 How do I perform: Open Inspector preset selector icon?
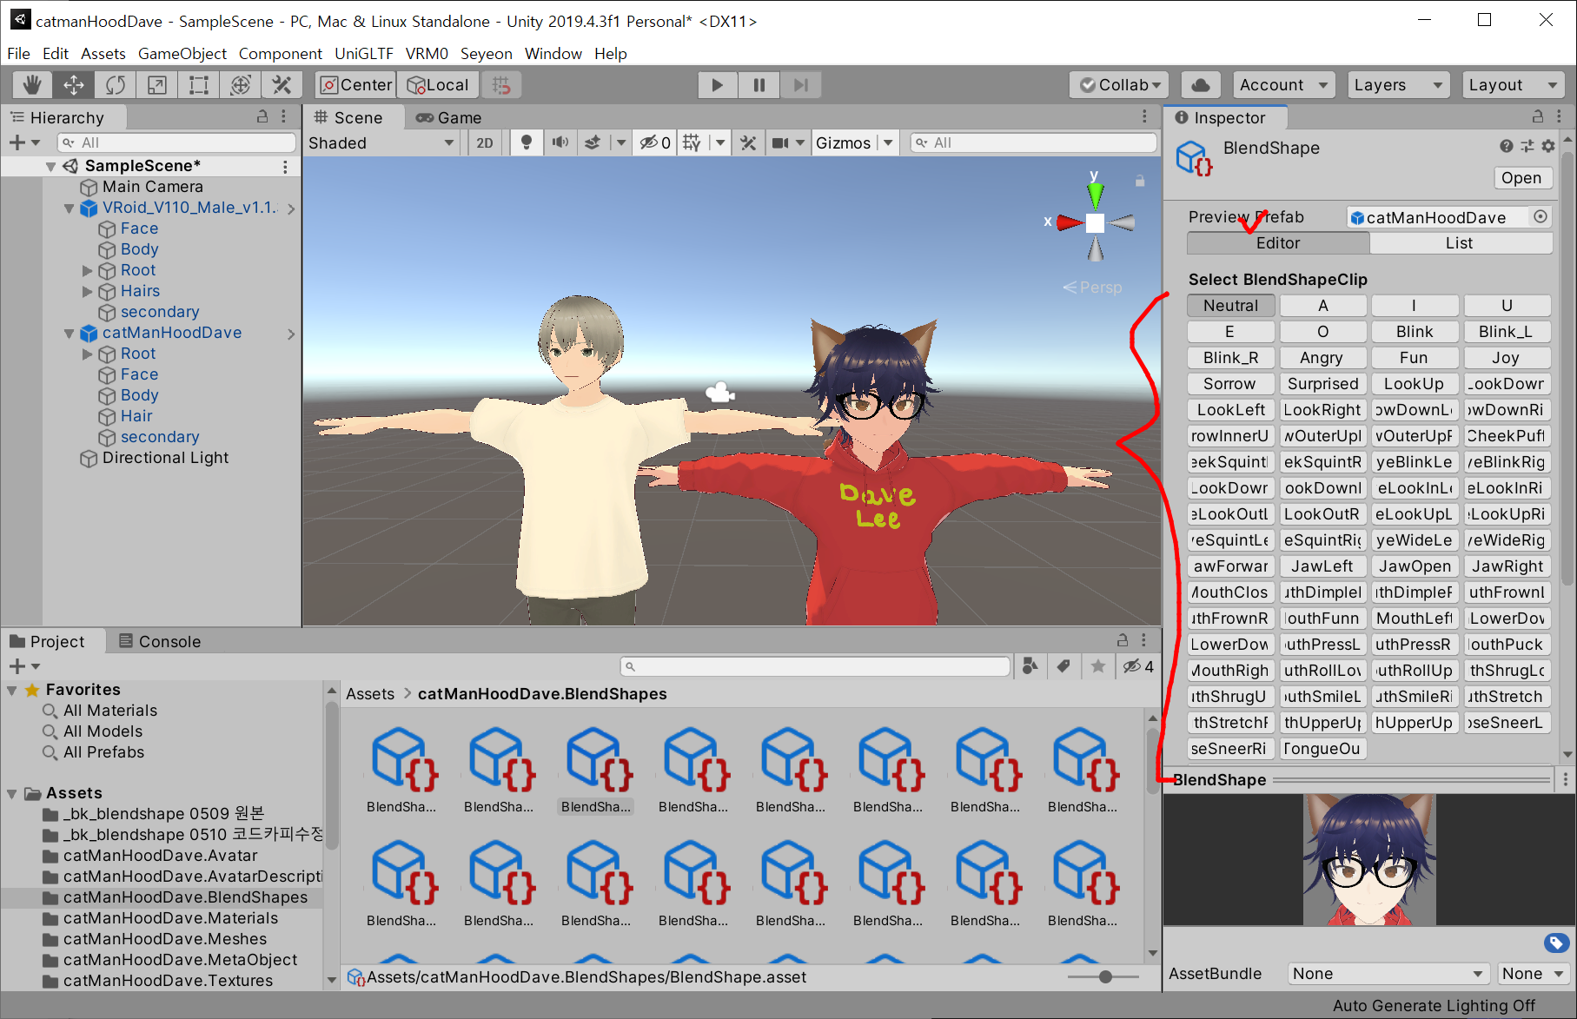click(x=1527, y=146)
